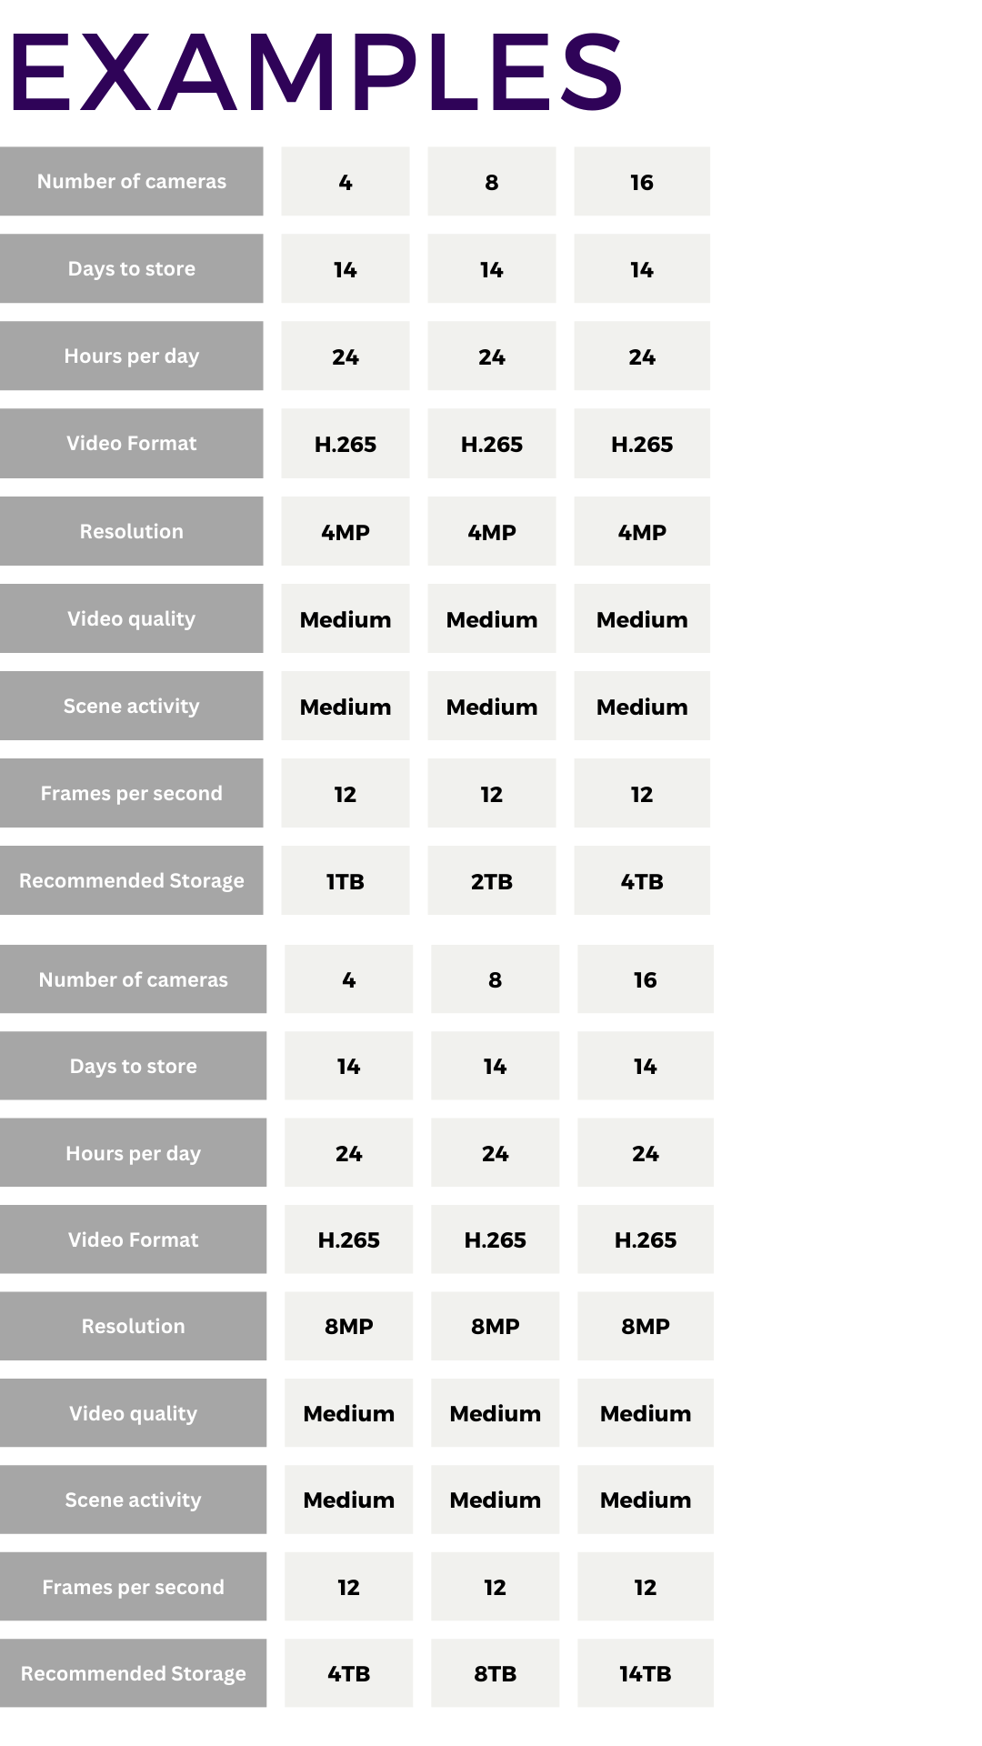982x1746 pixels.
Task: Select the 8MP resolution cell for 4 cameras
Action: (349, 1326)
